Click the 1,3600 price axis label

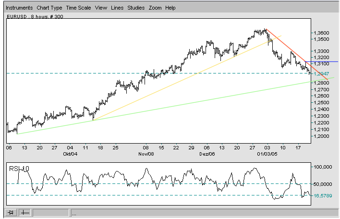(321, 33)
